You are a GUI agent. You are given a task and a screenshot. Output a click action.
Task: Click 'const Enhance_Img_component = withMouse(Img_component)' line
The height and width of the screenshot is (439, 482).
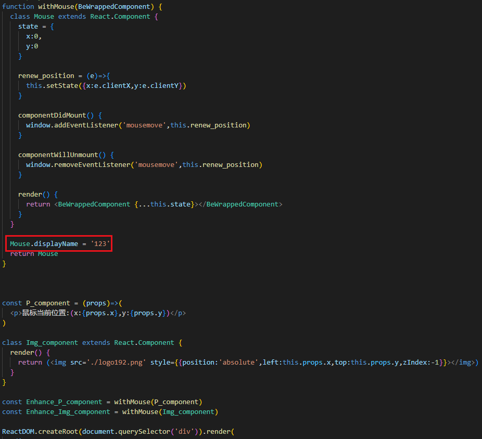tap(110, 412)
